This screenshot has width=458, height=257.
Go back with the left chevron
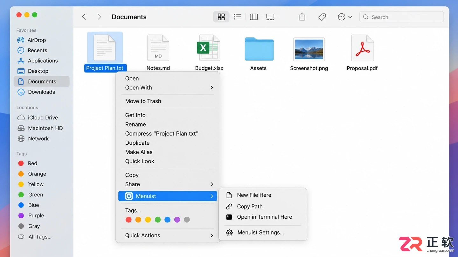click(84, 17)
